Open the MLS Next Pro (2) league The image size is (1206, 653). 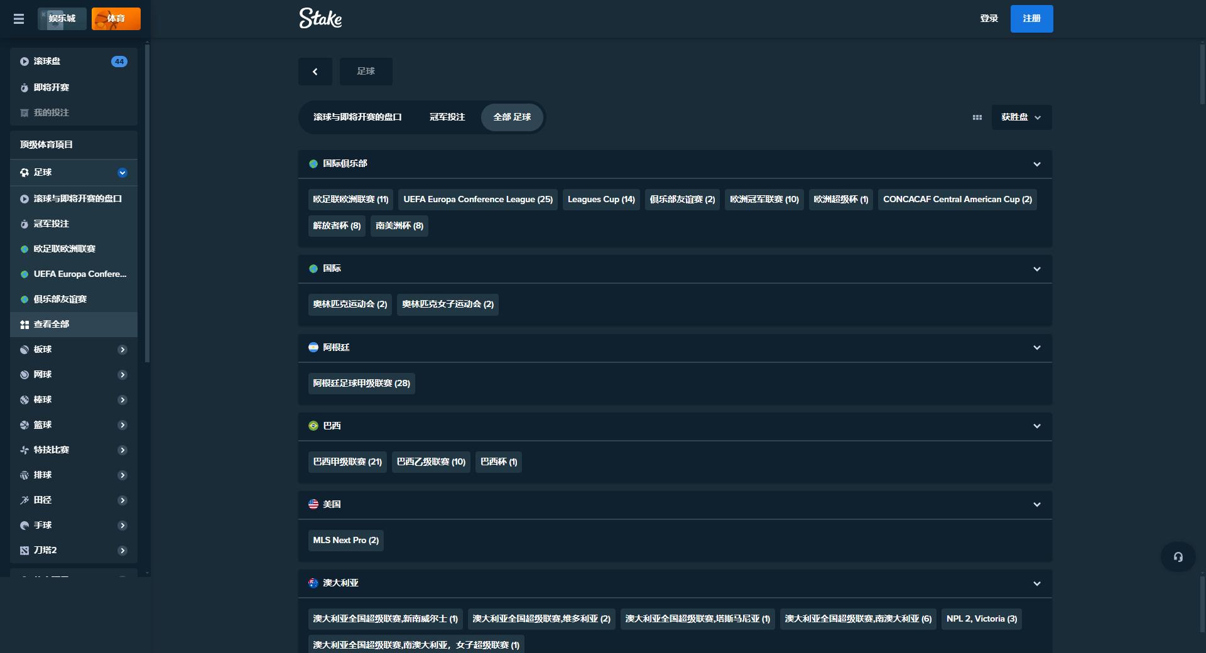coord(346,541)
